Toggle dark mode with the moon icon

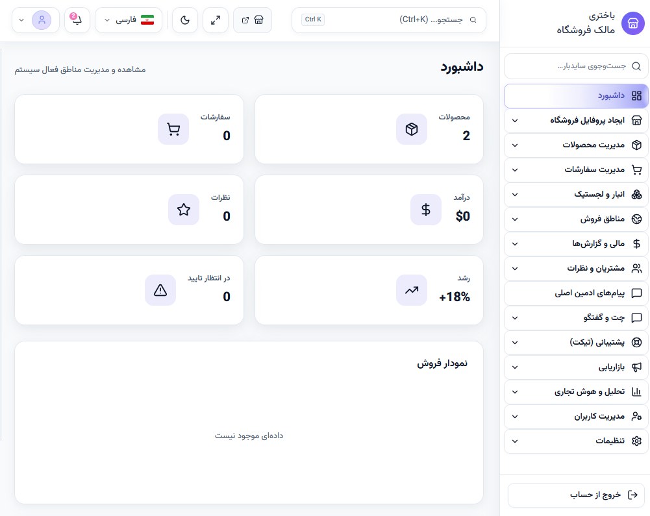(185, 20)
